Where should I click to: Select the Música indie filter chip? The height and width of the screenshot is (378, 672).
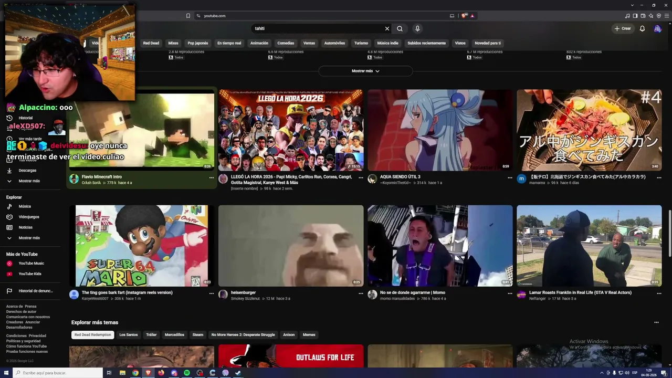click(387, 43)
